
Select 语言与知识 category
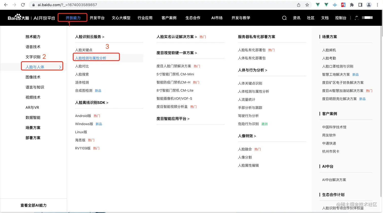[x=35, y=87]
